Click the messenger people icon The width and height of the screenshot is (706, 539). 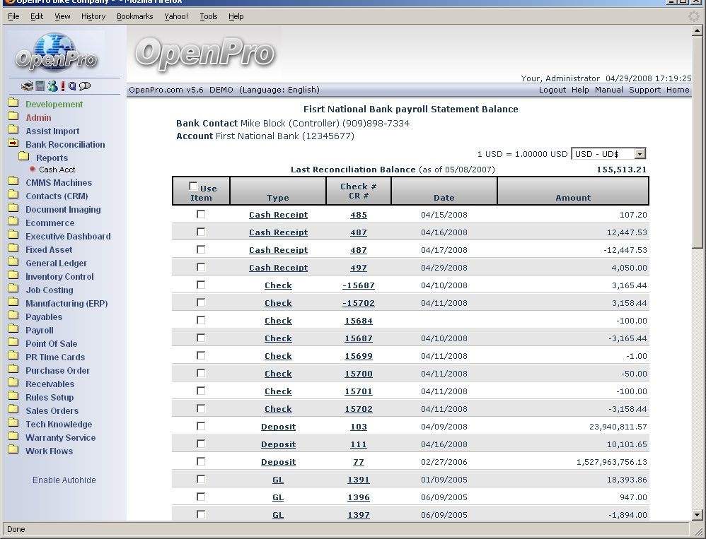click(52, 86)
